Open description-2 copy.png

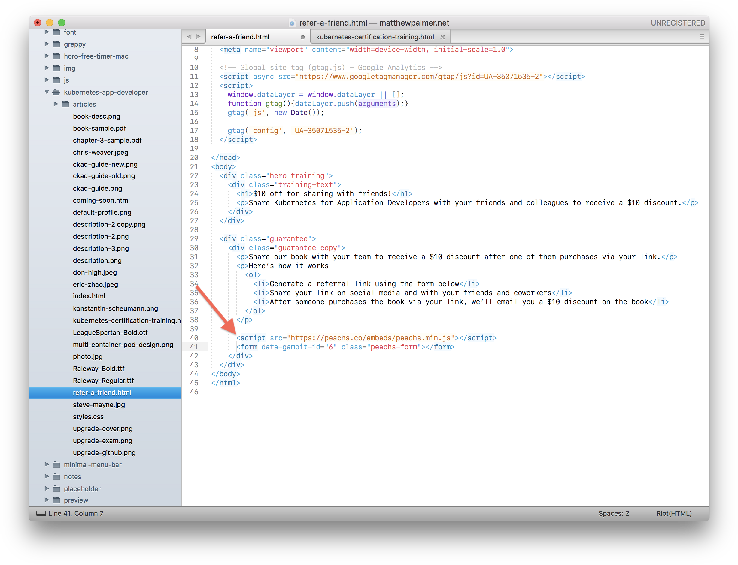click(x=109, y=224)
